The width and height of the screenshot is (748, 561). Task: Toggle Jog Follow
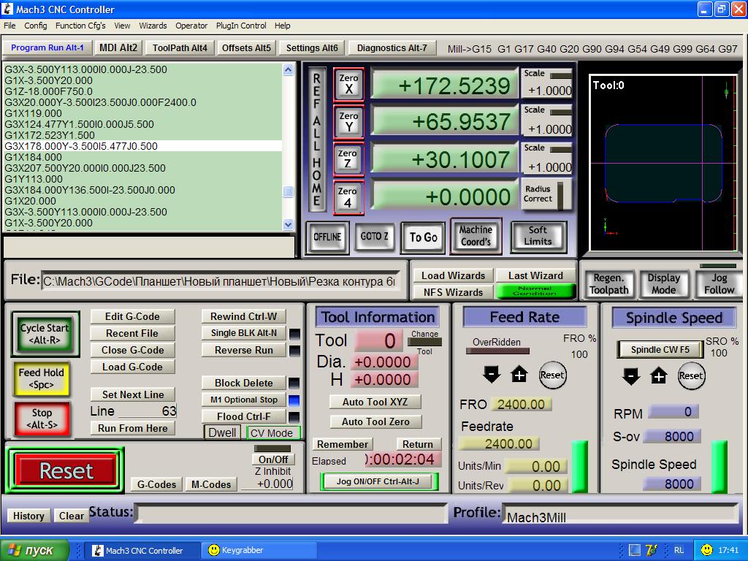pos(719,284)
